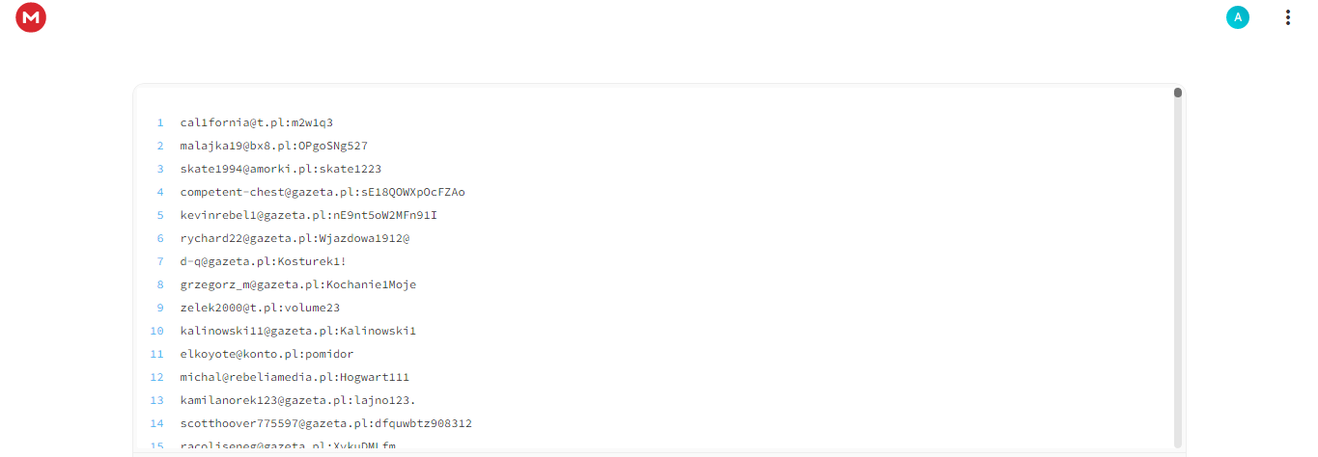Select line number 4 in gutter
1318x457 pixels.
[160, 192]
